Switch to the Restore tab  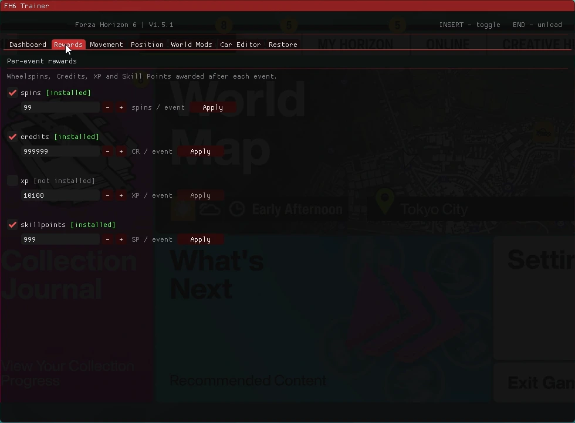[283, 45]
